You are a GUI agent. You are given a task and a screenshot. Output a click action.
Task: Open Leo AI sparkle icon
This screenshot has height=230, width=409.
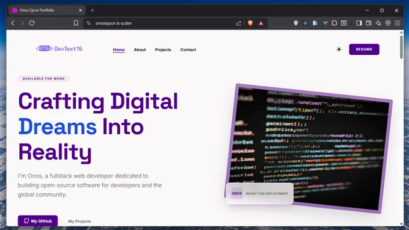(378, 23)
